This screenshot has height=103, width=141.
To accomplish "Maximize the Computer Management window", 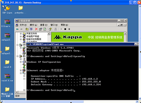I will click(x=122, y=21).
